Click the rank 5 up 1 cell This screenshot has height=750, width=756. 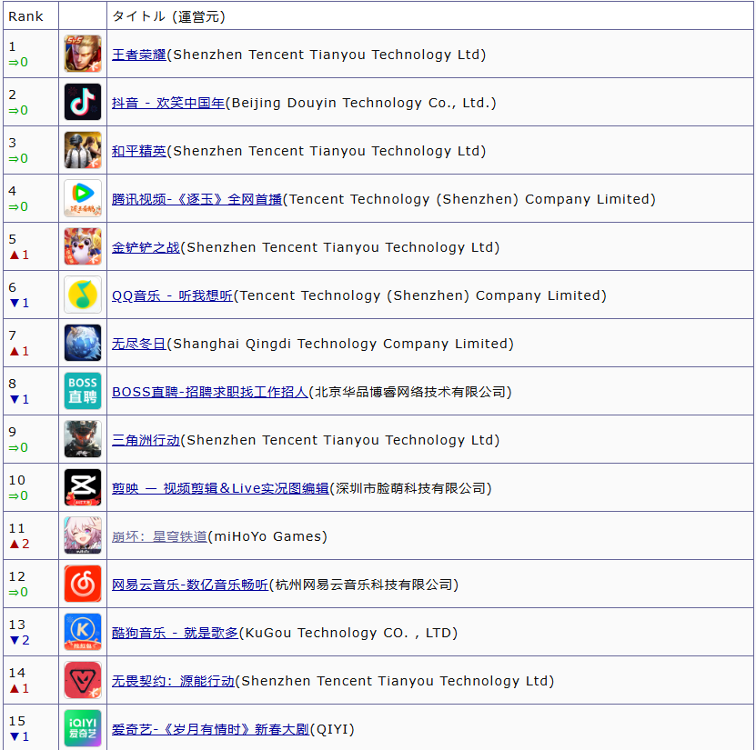point(31,246)
